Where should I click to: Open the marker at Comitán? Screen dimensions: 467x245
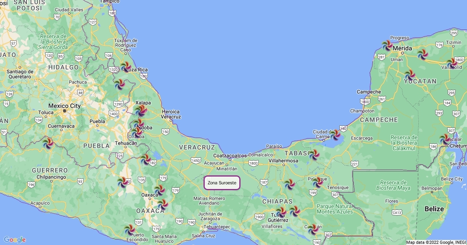313,229
